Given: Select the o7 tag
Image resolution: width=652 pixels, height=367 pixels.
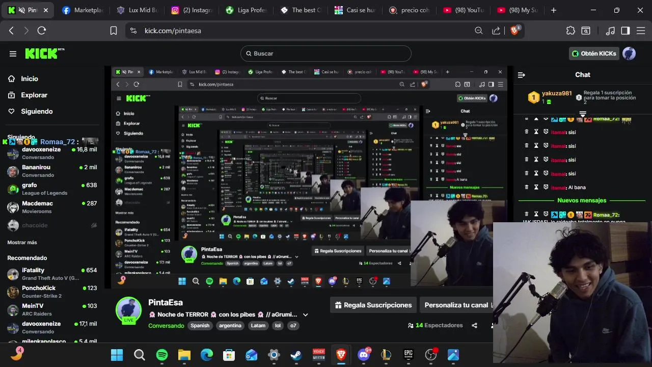Looking at the screenshot, I should (293, 325).
